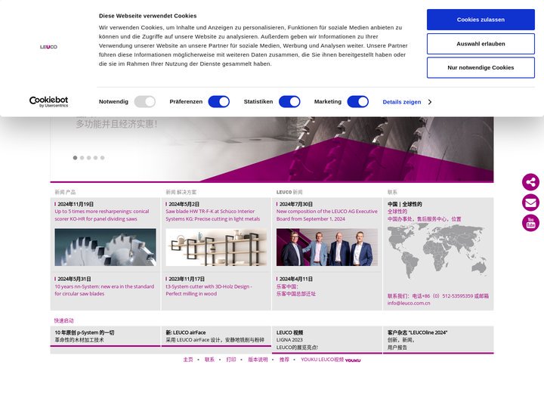Toggle the Marketing cookie switch
544x408 pixels.
[x=357, y=102]
